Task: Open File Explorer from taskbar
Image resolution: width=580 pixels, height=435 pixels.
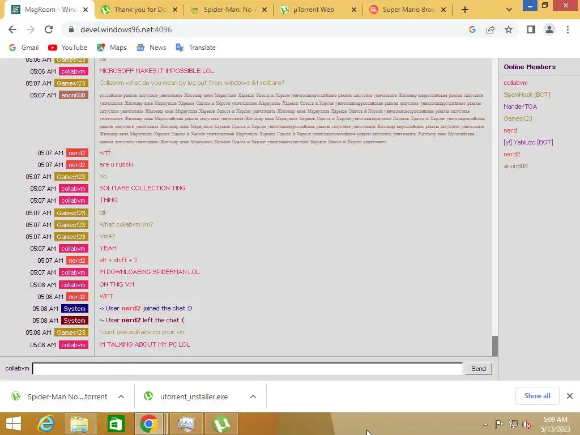Action: (x=79, y=424)
